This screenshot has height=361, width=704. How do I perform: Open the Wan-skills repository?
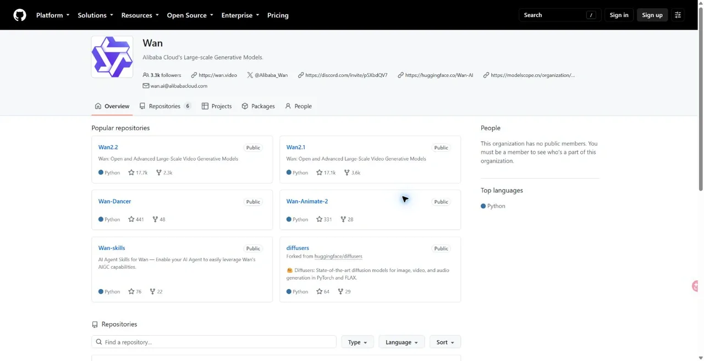click(x=112, y=248)
